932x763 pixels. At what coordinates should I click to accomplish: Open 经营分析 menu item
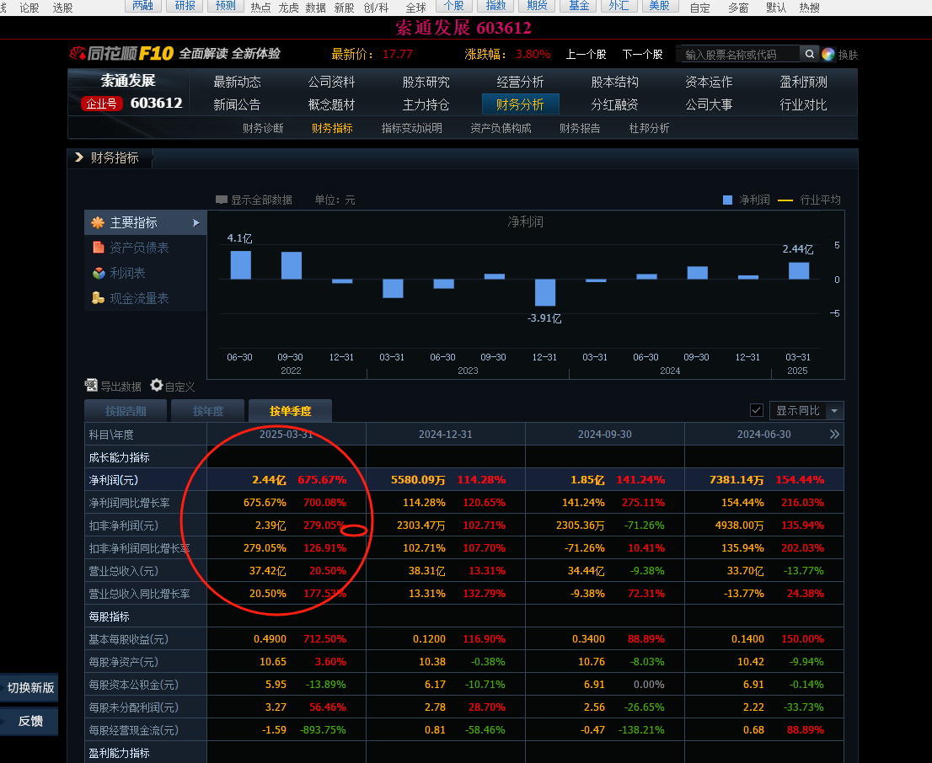[x=520, y=82]
